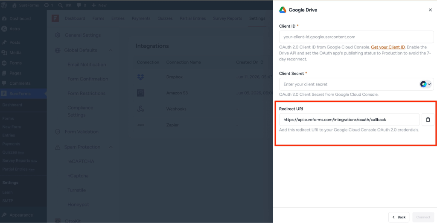Follow the Get your Client ID link

pyautogui.click(x=387, y=47)
